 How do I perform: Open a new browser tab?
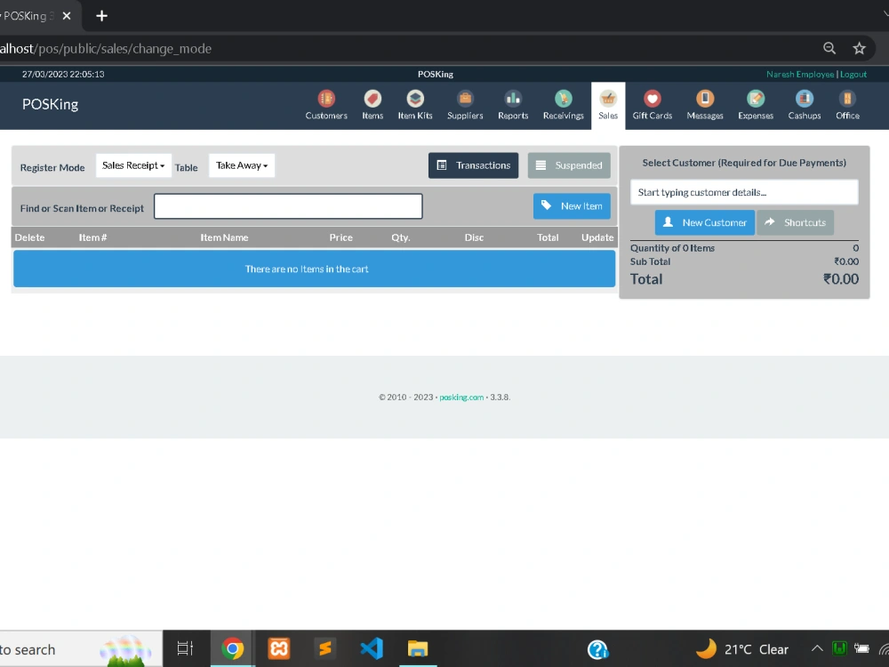(101, 16)
